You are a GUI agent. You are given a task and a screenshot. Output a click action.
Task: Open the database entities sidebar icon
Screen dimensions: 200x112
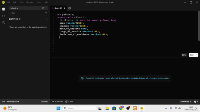pos(3,9)
